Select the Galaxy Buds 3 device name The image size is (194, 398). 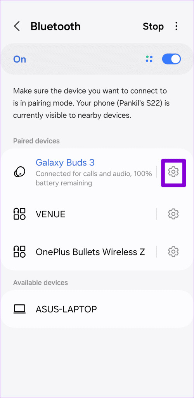pos(65,162)
